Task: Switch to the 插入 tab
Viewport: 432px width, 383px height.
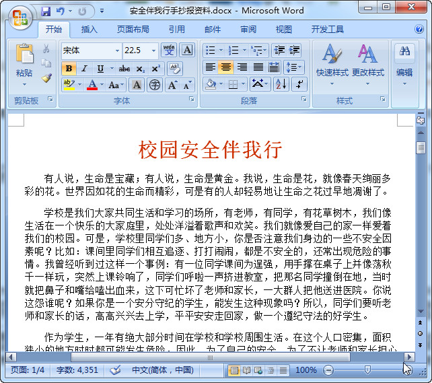Action: click(x=89, y=29)
